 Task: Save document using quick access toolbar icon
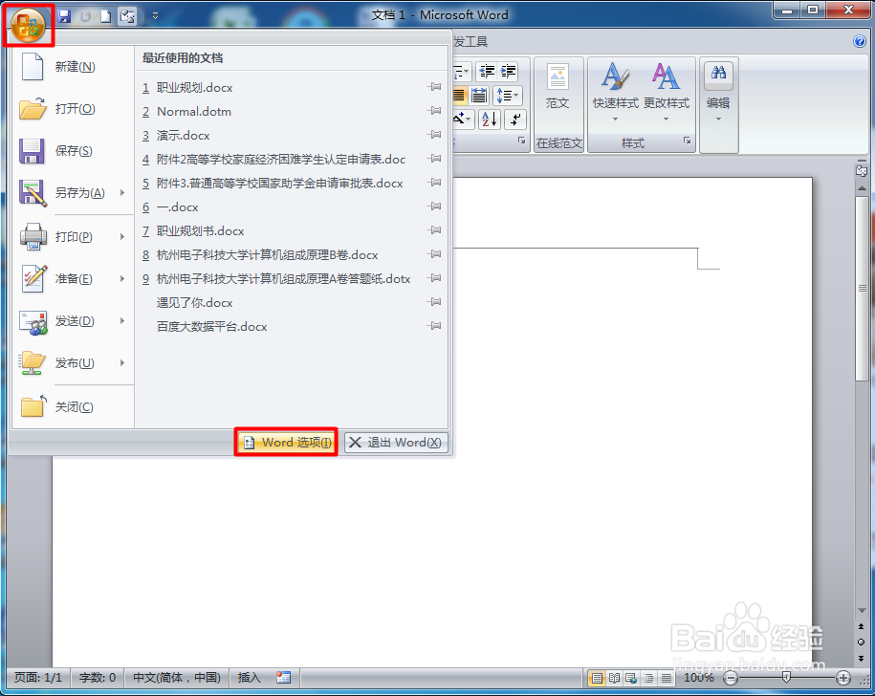click(x=64, y=17)
